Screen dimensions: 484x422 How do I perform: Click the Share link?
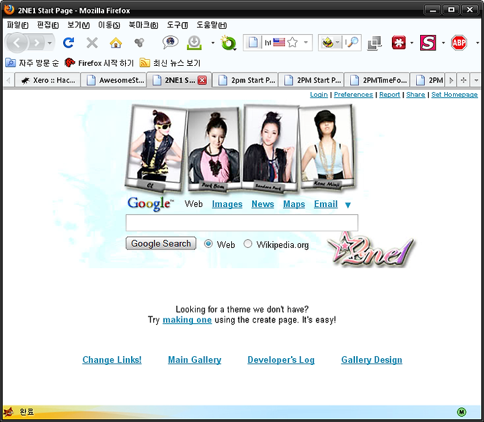415,95
